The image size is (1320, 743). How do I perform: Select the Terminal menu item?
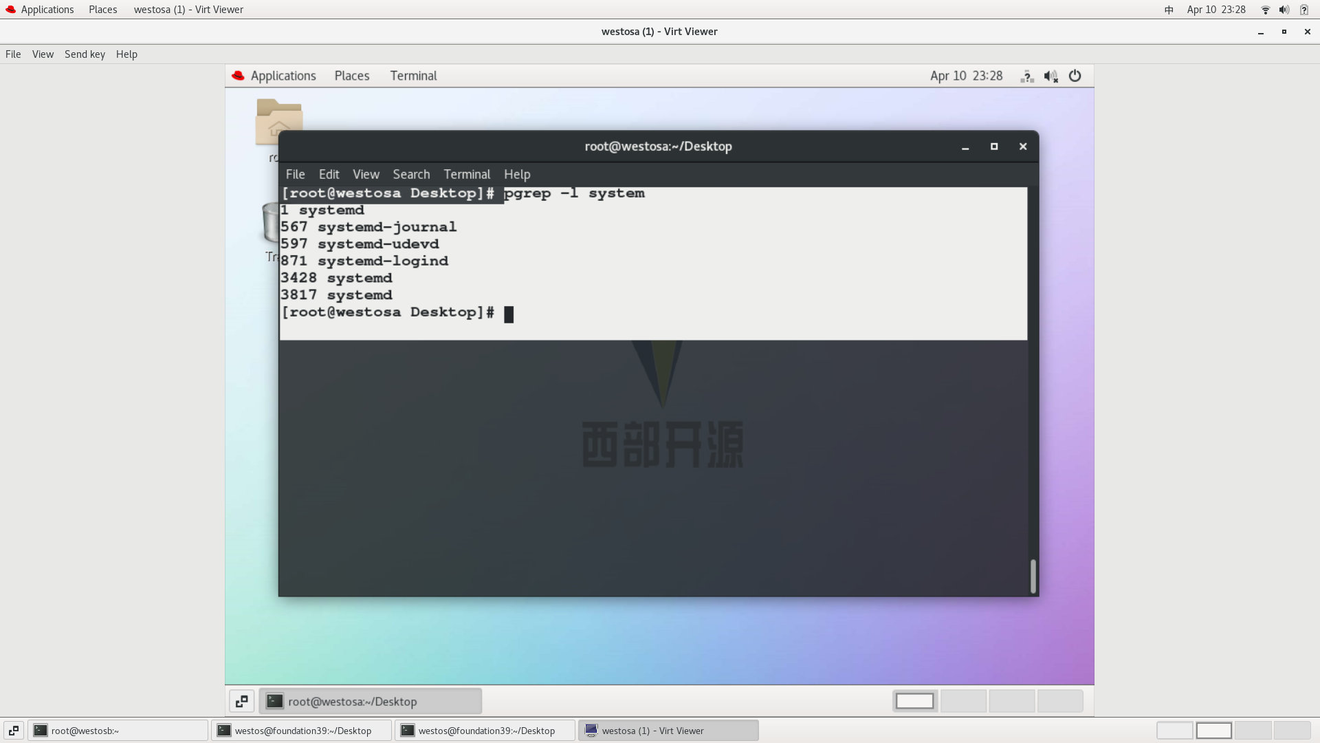click(467, 174)
